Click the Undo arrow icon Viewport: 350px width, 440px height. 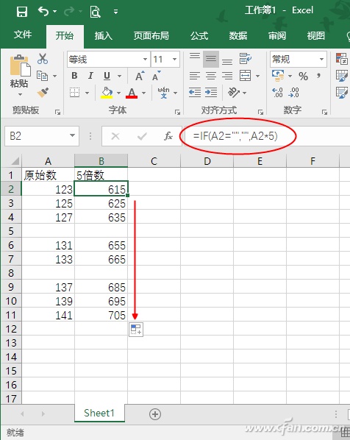click(x=43, y=12)
